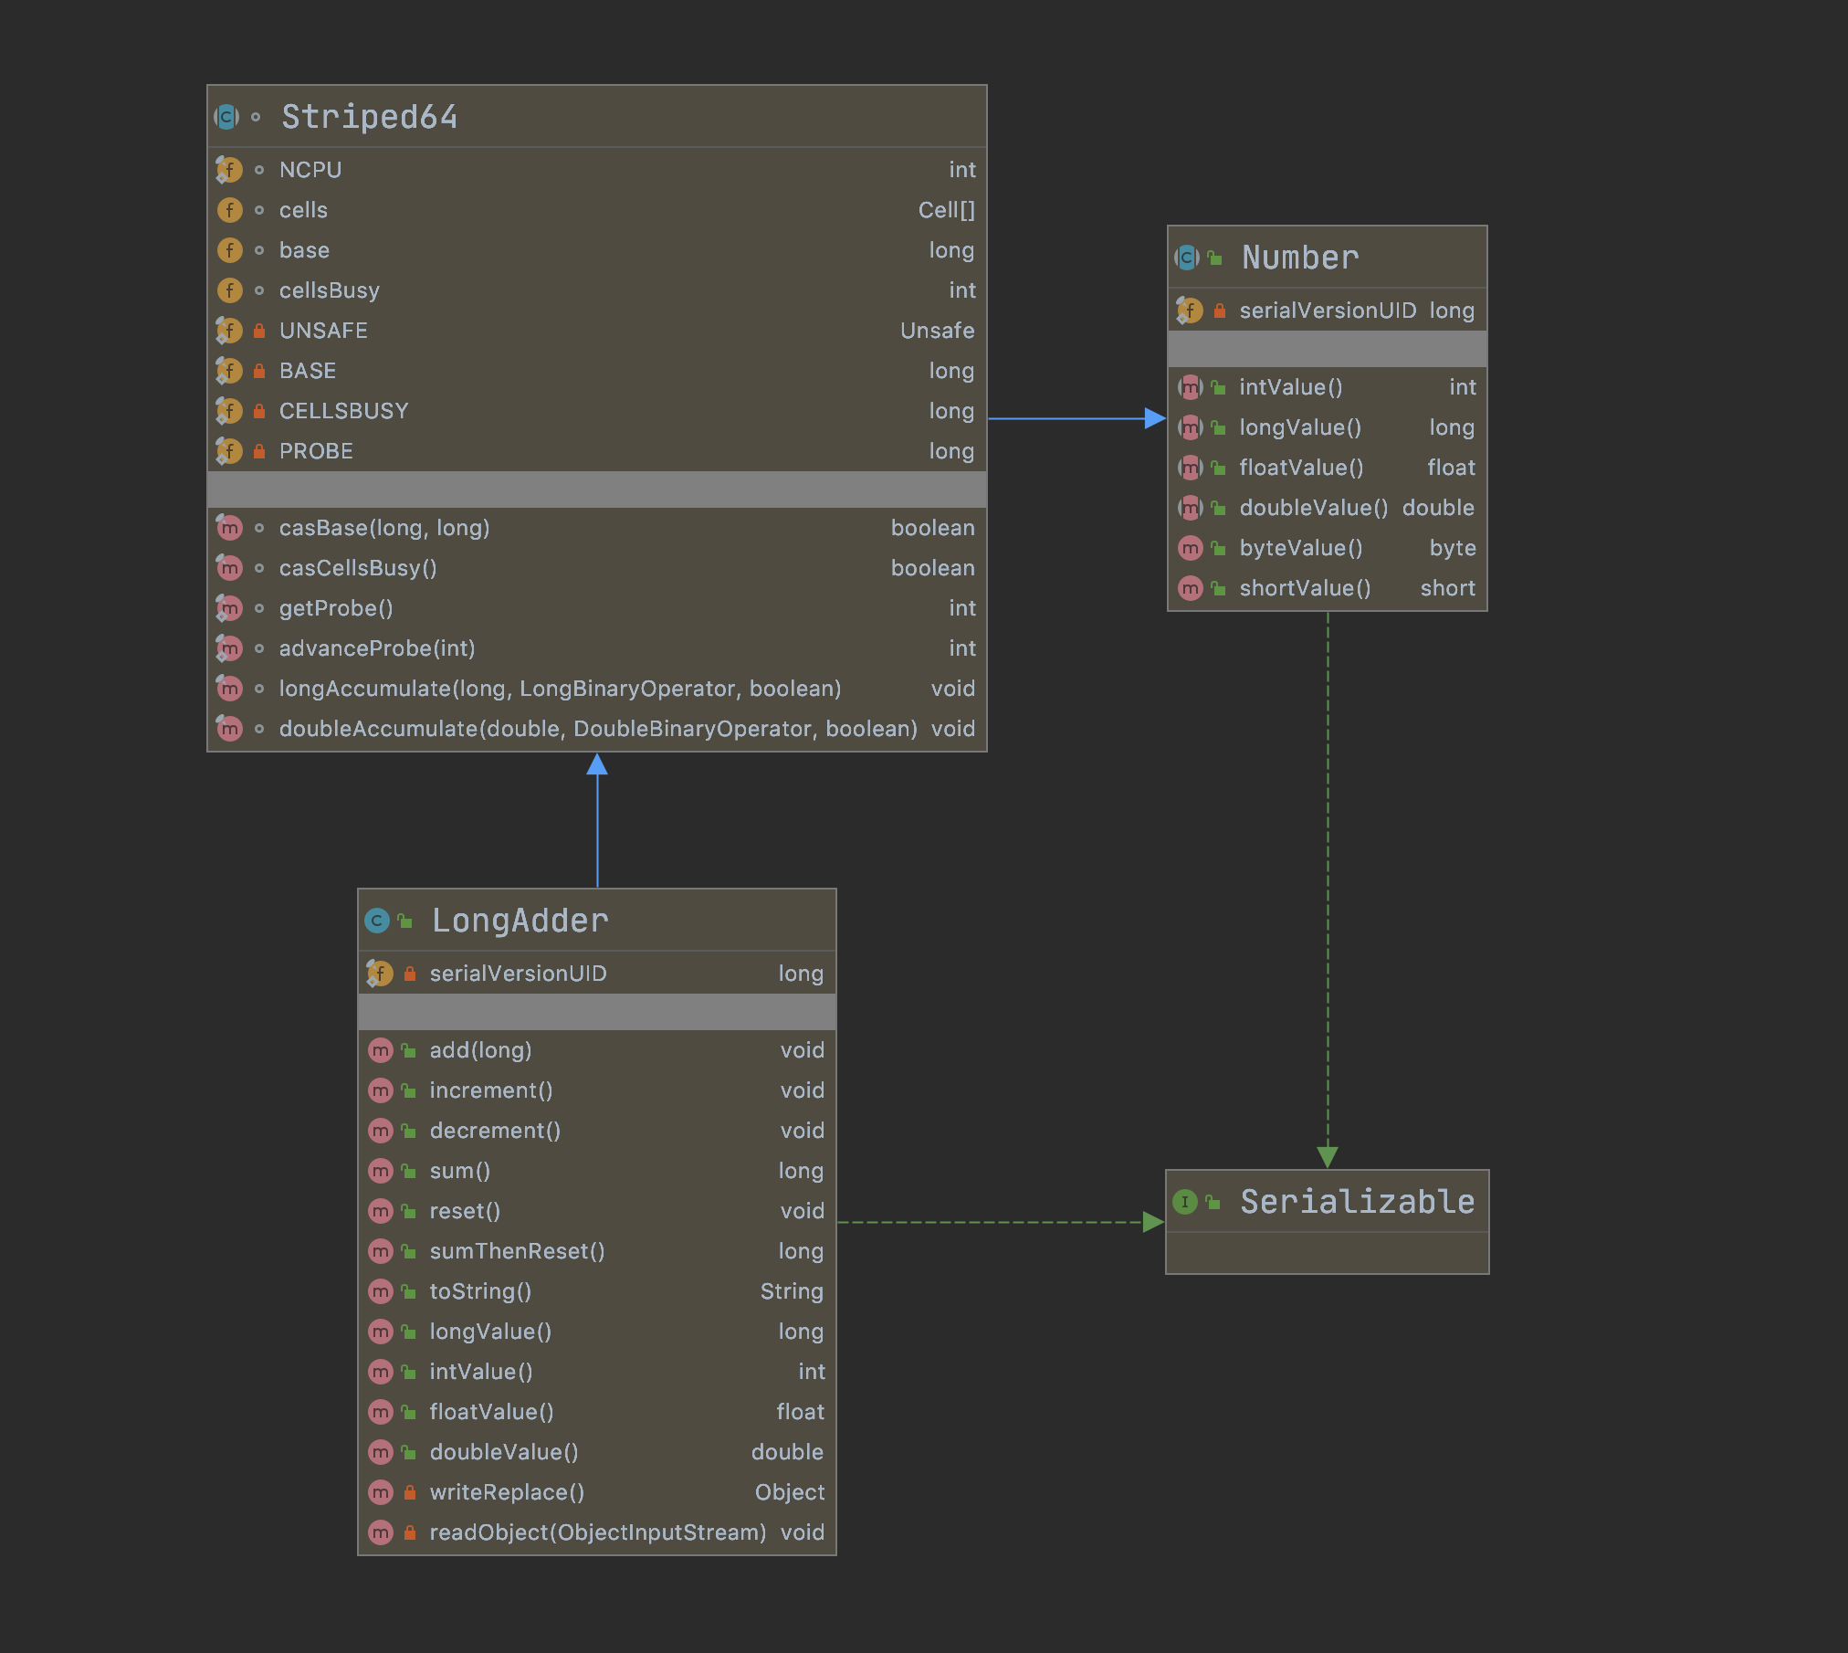Select the sumThenReset() method row

tap(517, 1251)
